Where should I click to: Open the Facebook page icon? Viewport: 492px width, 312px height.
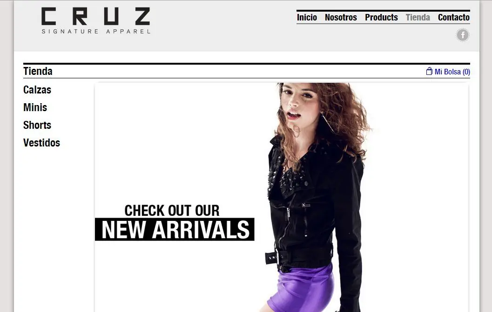[463, 35]
